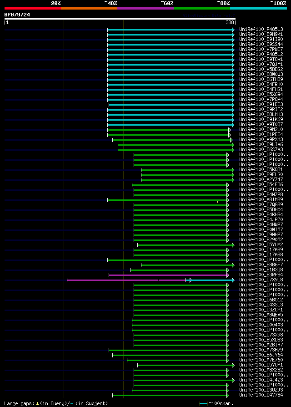This screenshot has height=407, width=291.
Task: Click the green alignment bar for UniRef100_A8IM89
Action: [168, 200]
